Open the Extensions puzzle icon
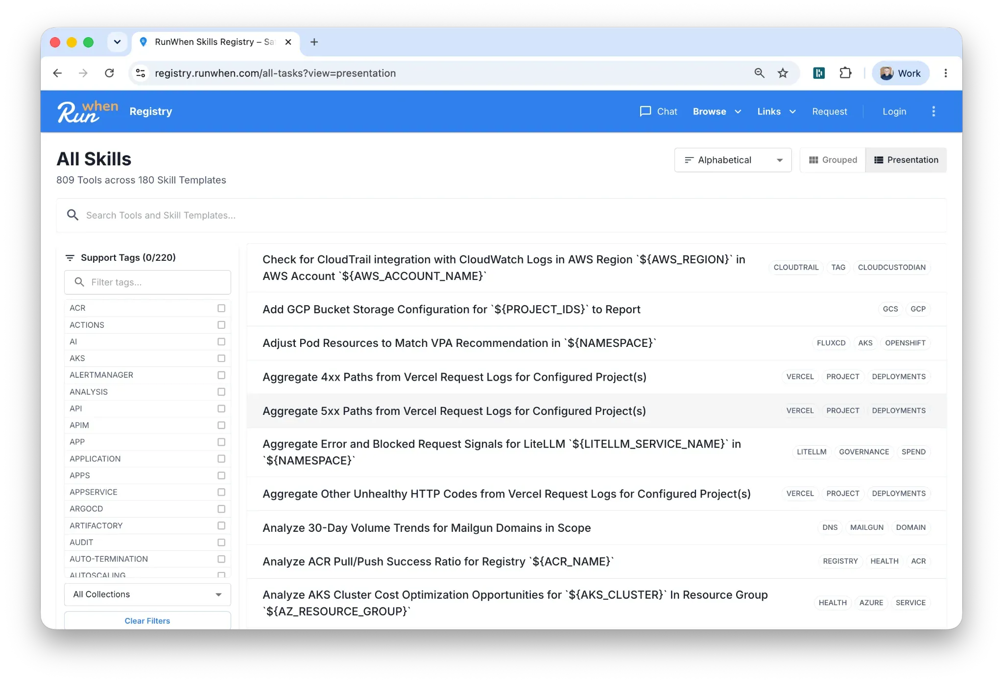Viewport: 1003px width, 683px height. (845, 73)
